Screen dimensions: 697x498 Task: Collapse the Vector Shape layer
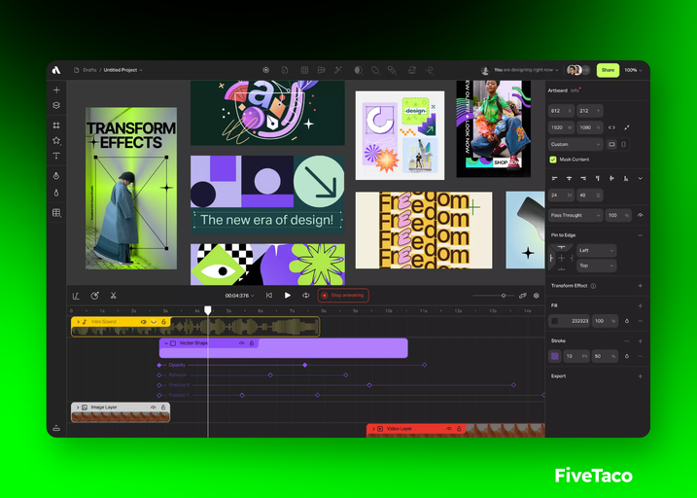point(166,343)
